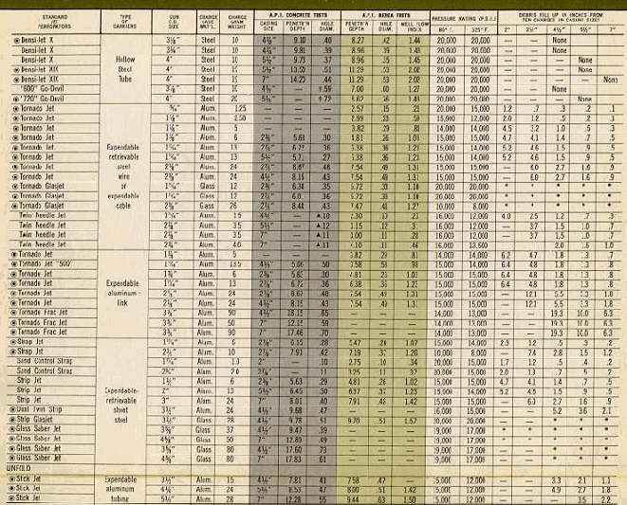
Task: Click the 37 charge gram weight value
Action: pos(230,430)
